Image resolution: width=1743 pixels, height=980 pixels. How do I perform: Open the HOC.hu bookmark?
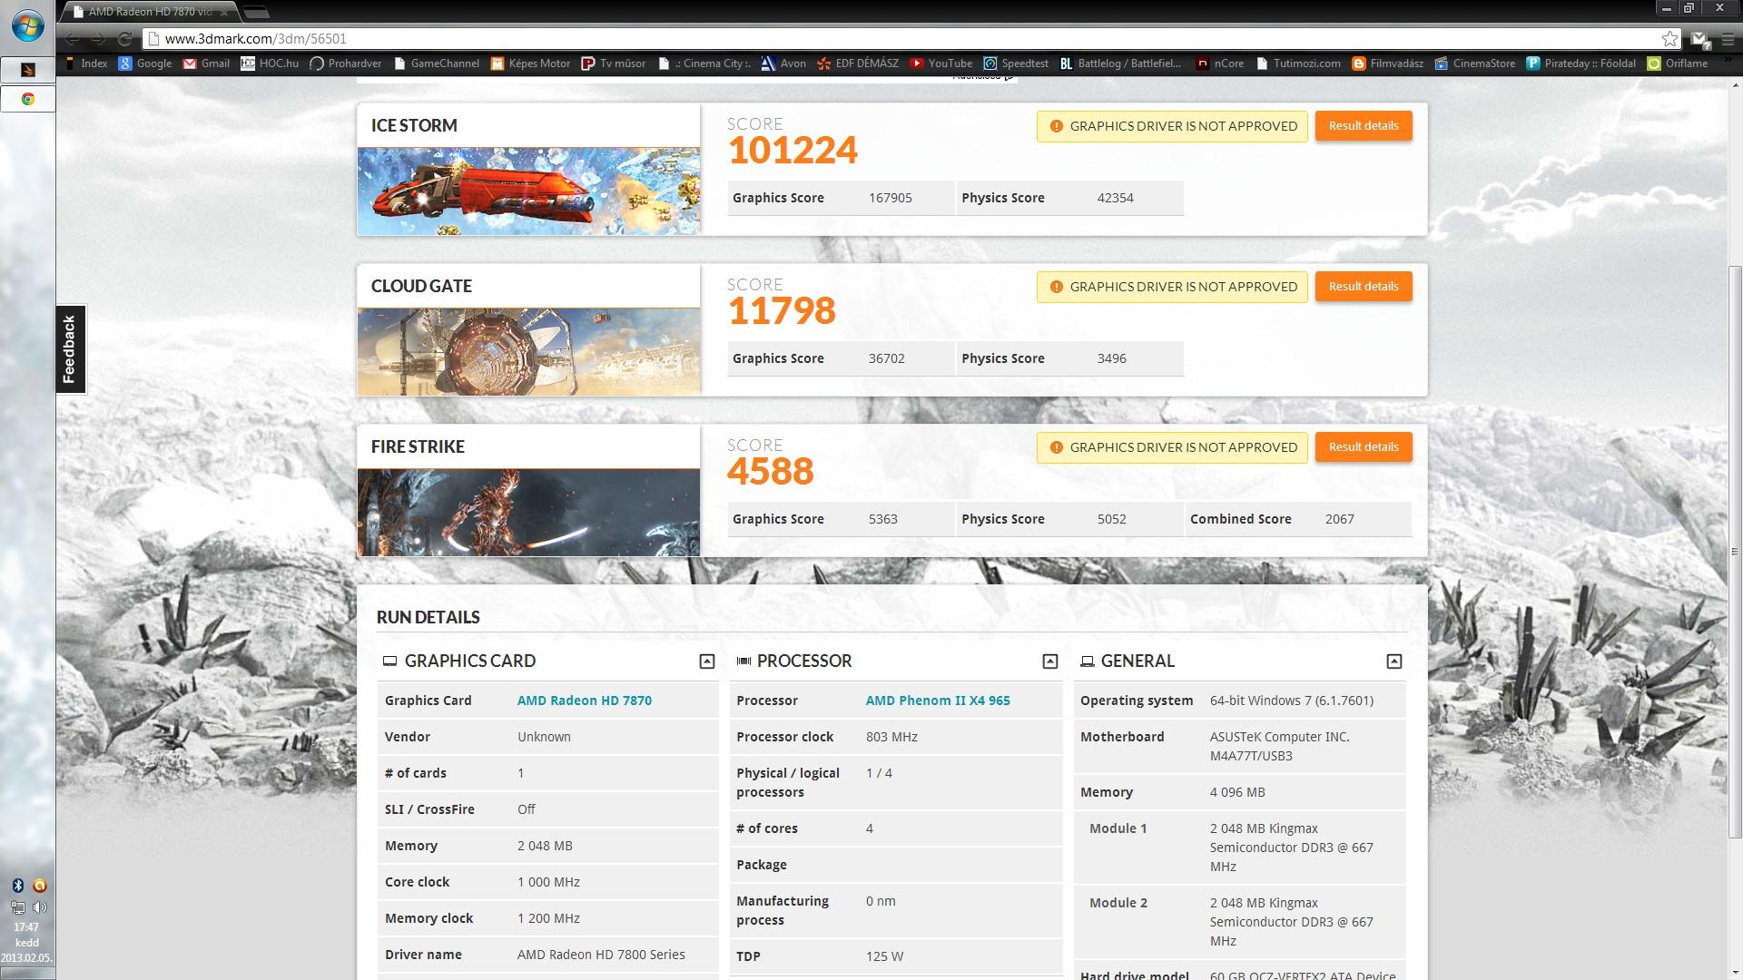pos(270,64)
